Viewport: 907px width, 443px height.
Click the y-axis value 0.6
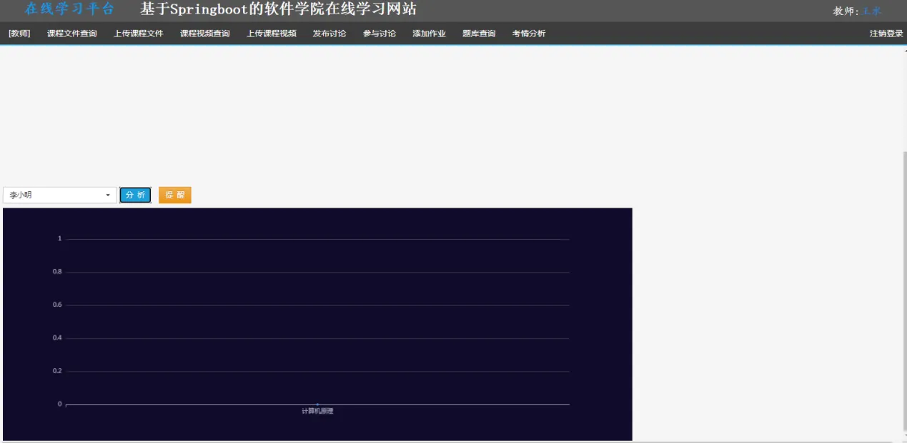pos(57,305)
